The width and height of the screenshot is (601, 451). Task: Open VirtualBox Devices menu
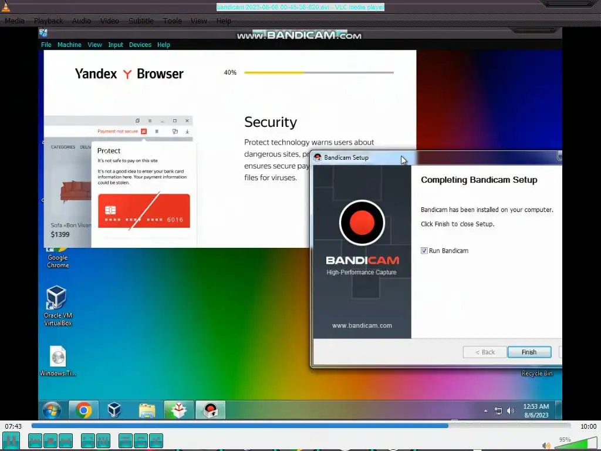pyautogui.click(x=140, y=45)
